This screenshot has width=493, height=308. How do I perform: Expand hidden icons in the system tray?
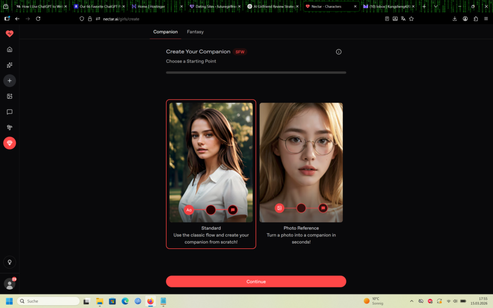pyautogui.click(x=412, y=301)
